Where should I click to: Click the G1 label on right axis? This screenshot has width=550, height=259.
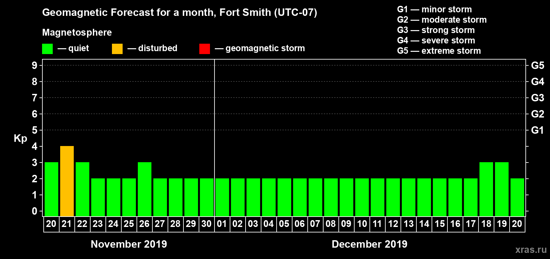click(x=537, y=130)
